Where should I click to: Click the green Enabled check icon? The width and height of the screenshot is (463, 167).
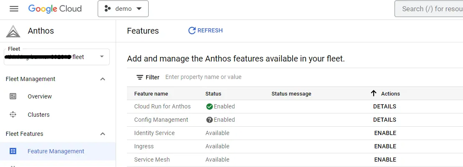[x=210, y=106]
